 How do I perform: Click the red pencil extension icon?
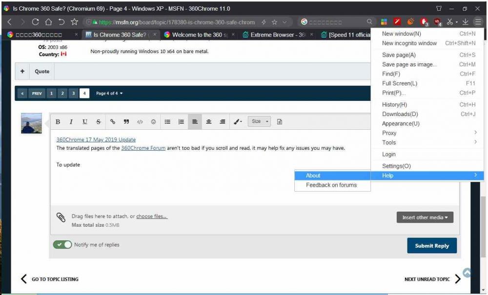[397, 22]
